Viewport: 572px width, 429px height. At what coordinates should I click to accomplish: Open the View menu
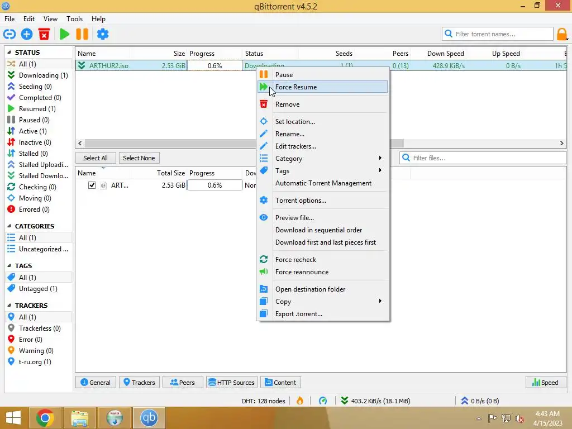coord(50,19)
